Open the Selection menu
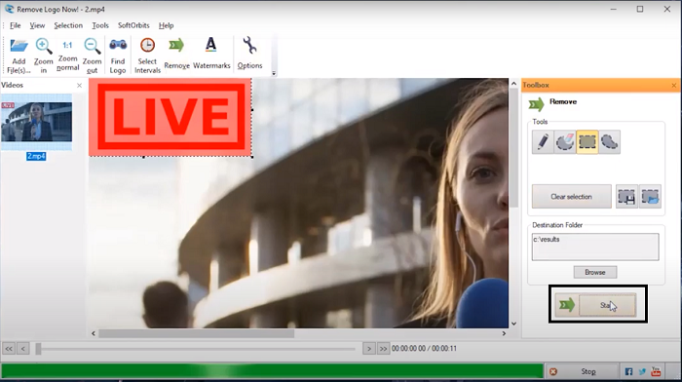Viewport: 682px width, 382px height. [68, 25]
